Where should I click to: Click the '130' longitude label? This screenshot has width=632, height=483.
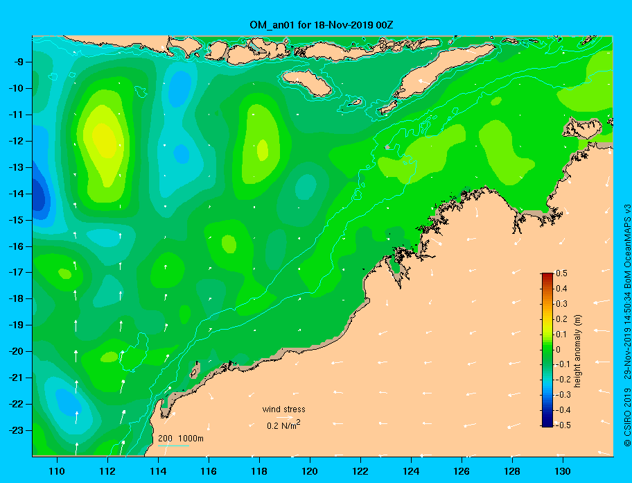(563, 471)
